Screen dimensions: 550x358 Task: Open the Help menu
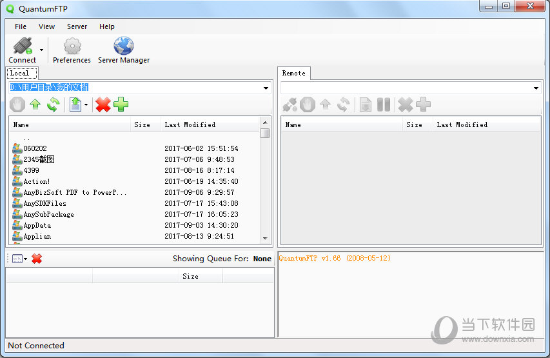pos(106,26)
